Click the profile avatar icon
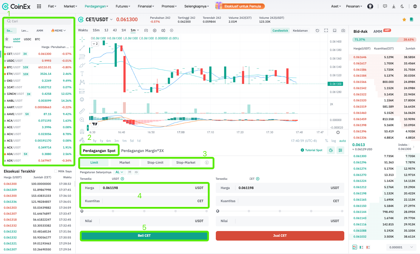The height and width of the screenshot is (254, 420). (370, 6)
